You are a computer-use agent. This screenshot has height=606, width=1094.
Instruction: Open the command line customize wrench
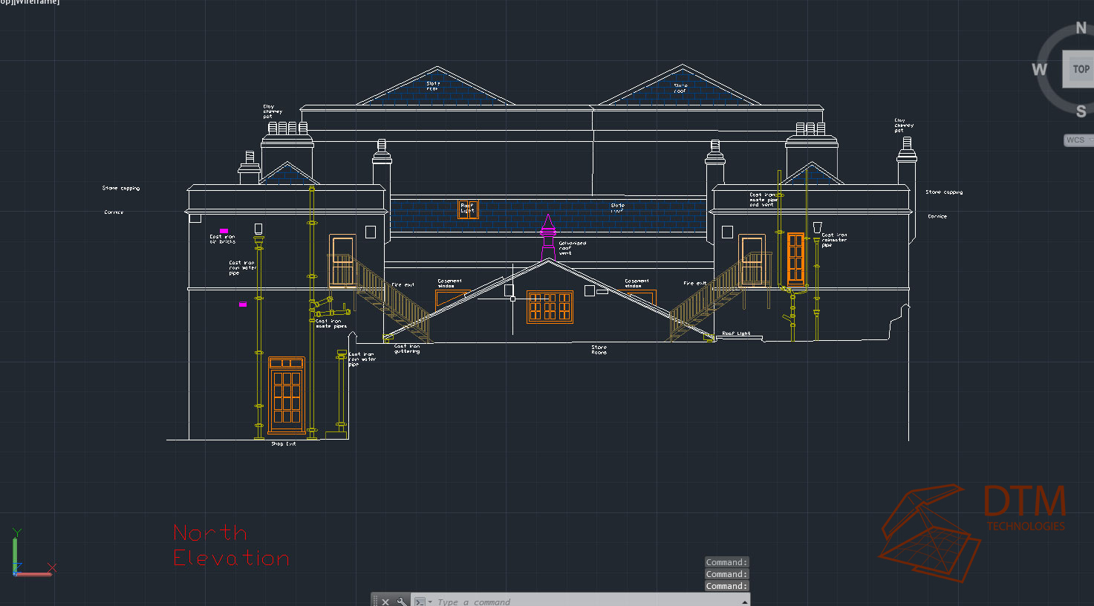click(x=402, y=601)
